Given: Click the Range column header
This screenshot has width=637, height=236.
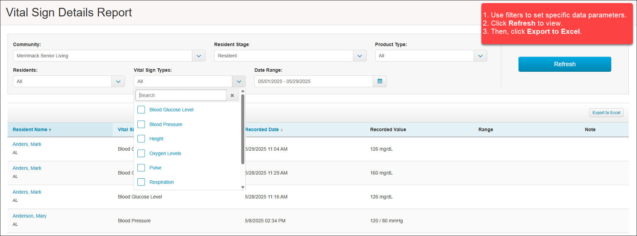Looking at the screenshot, I should pyautogui.click(x=486, y=129).
